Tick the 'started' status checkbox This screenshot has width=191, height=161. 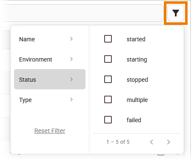(x=108, y=39)
